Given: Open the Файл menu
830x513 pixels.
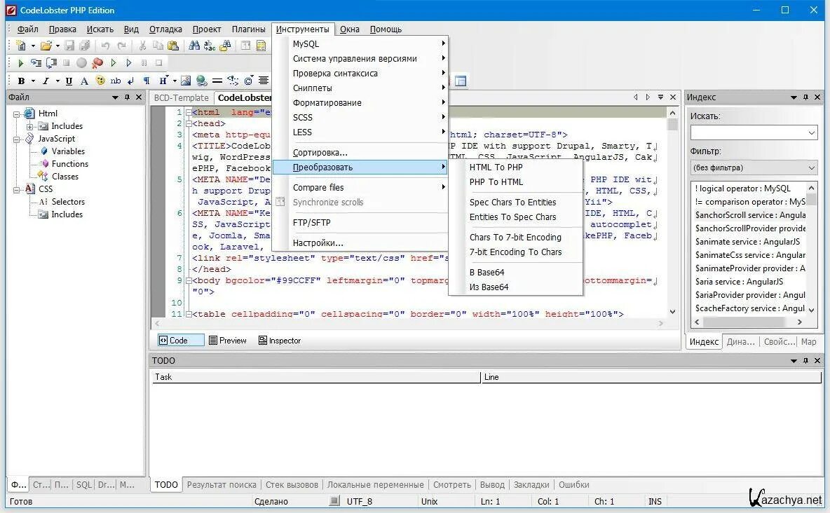Looking at the screenshot, I should [x=27, y=29].
